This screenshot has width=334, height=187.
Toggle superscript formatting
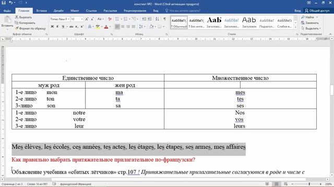click(x=82, y=26)
